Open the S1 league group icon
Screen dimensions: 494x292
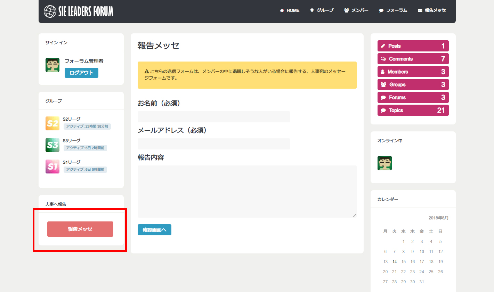tap(52, 167)
